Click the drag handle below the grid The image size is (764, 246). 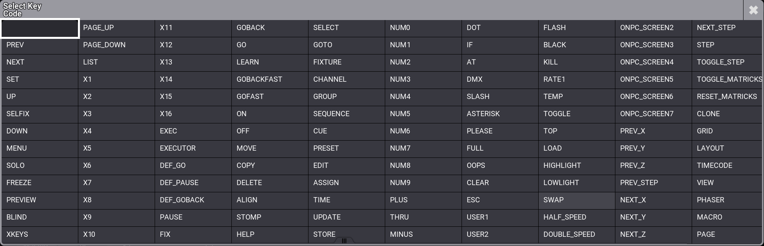click(x=344, y=241)
